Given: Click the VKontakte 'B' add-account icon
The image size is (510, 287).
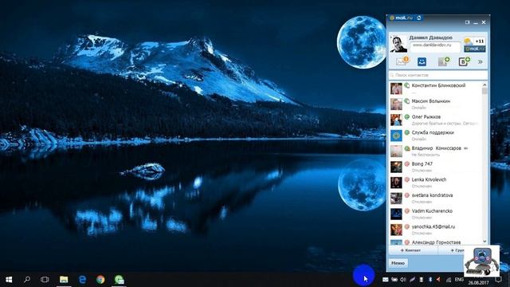Looking at the screenshot, I should point(464,61).
